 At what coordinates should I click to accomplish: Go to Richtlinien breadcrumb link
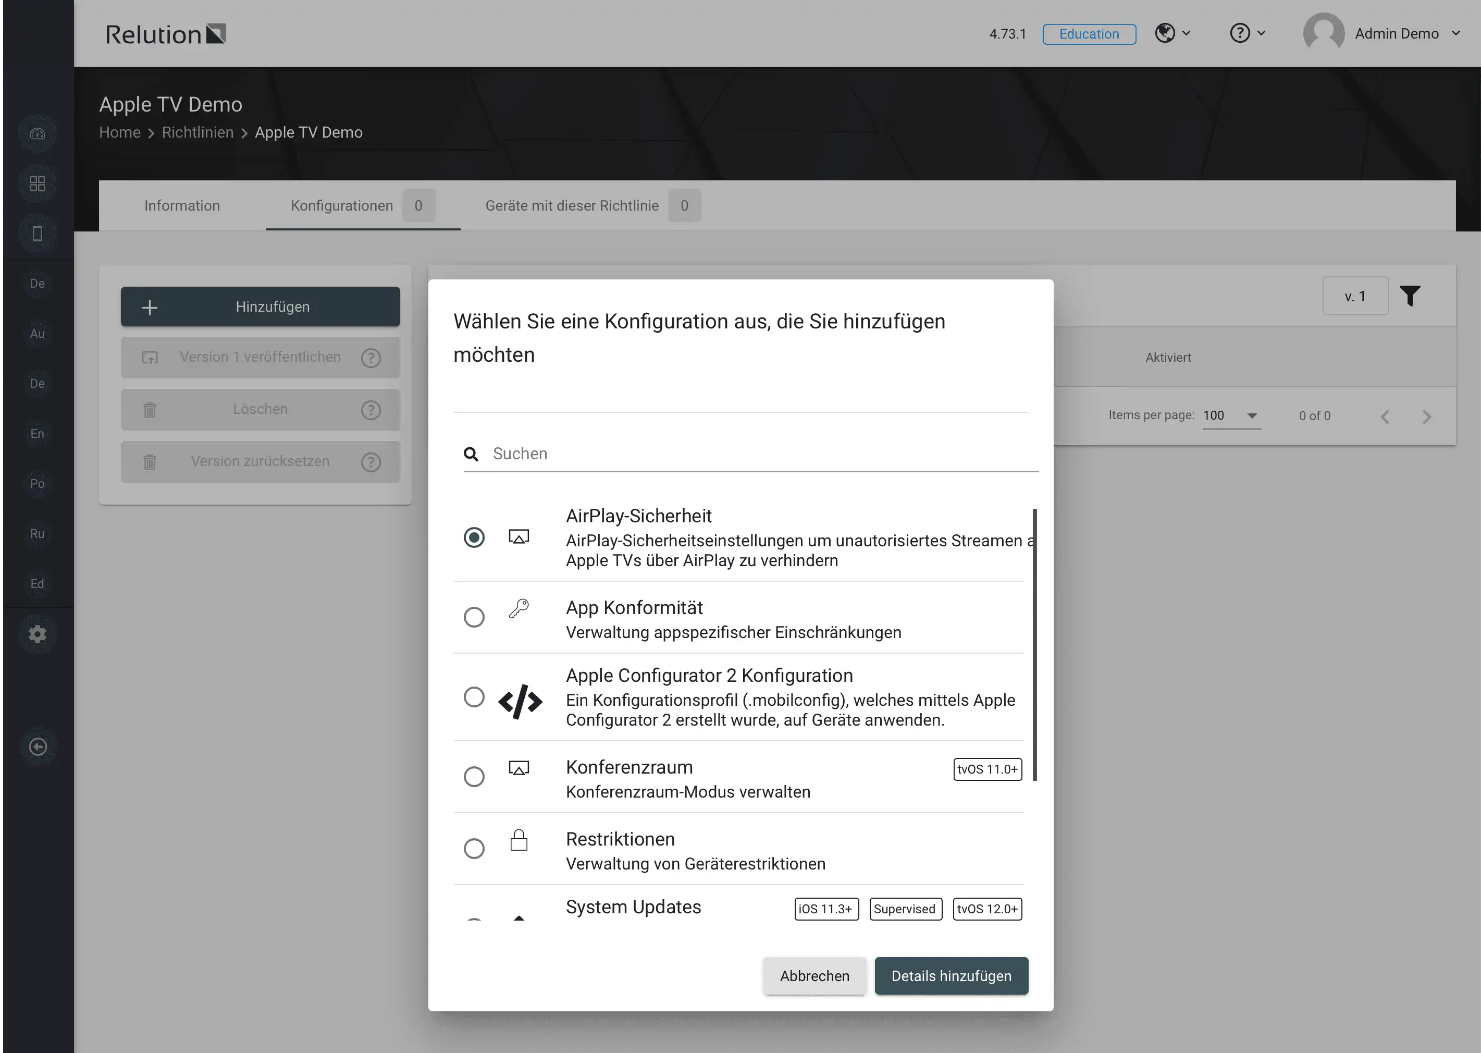pos(197,132)
